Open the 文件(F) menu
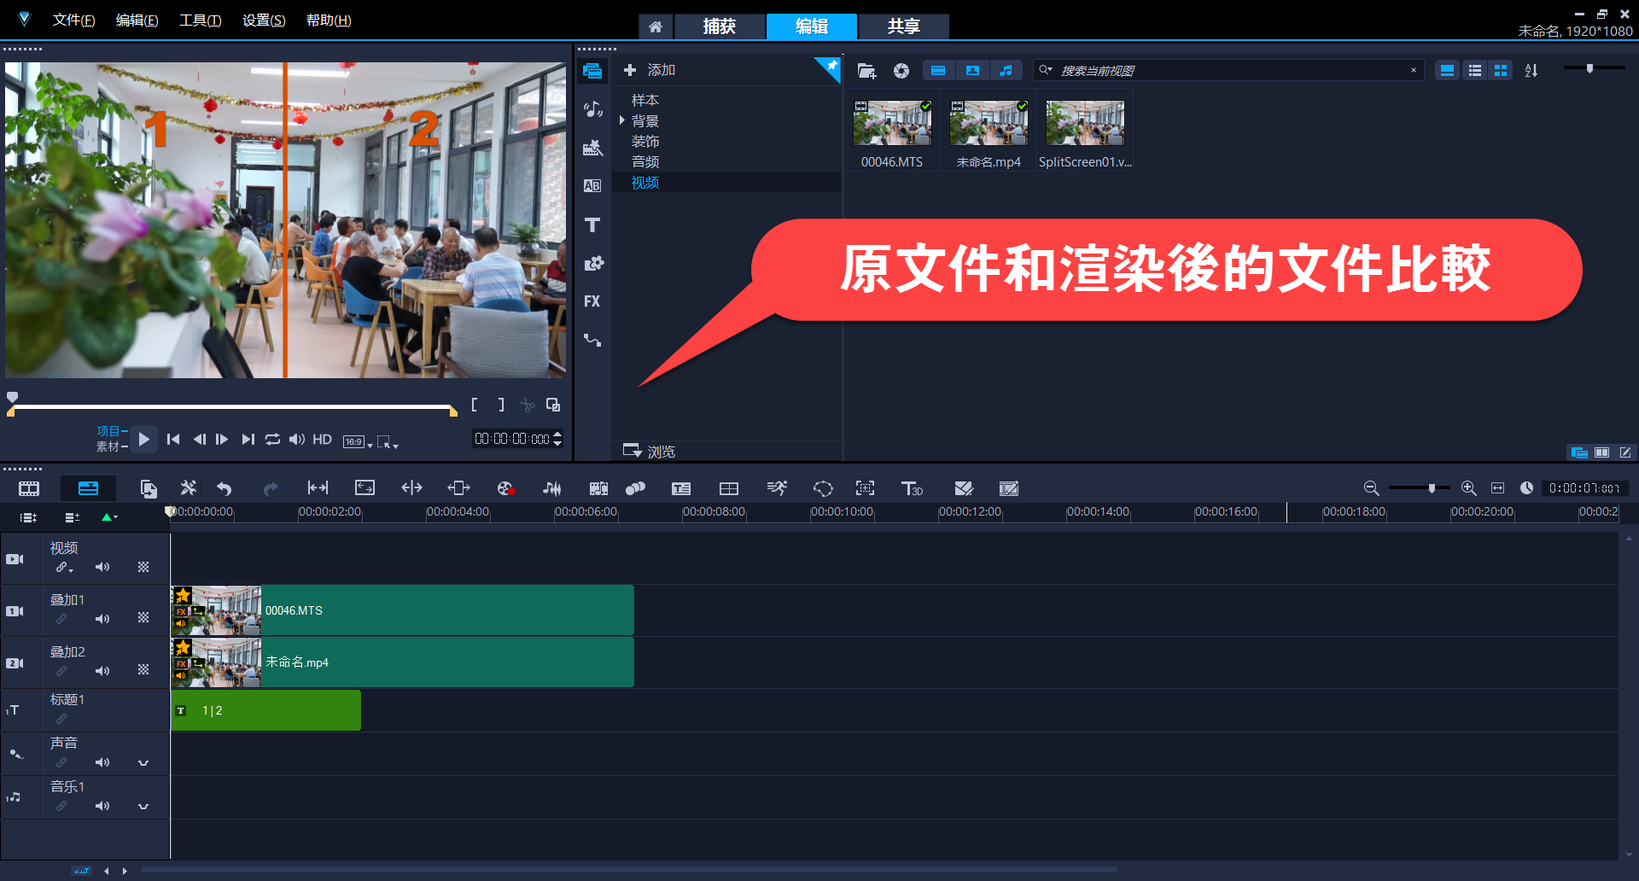The width and height of the screenshot is (1639, 881). (73, 20)
